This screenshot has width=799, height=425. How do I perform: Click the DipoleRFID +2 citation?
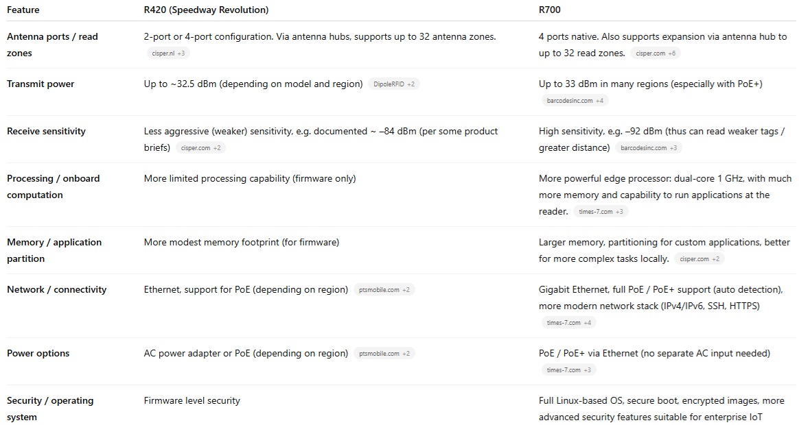(393, 84)
